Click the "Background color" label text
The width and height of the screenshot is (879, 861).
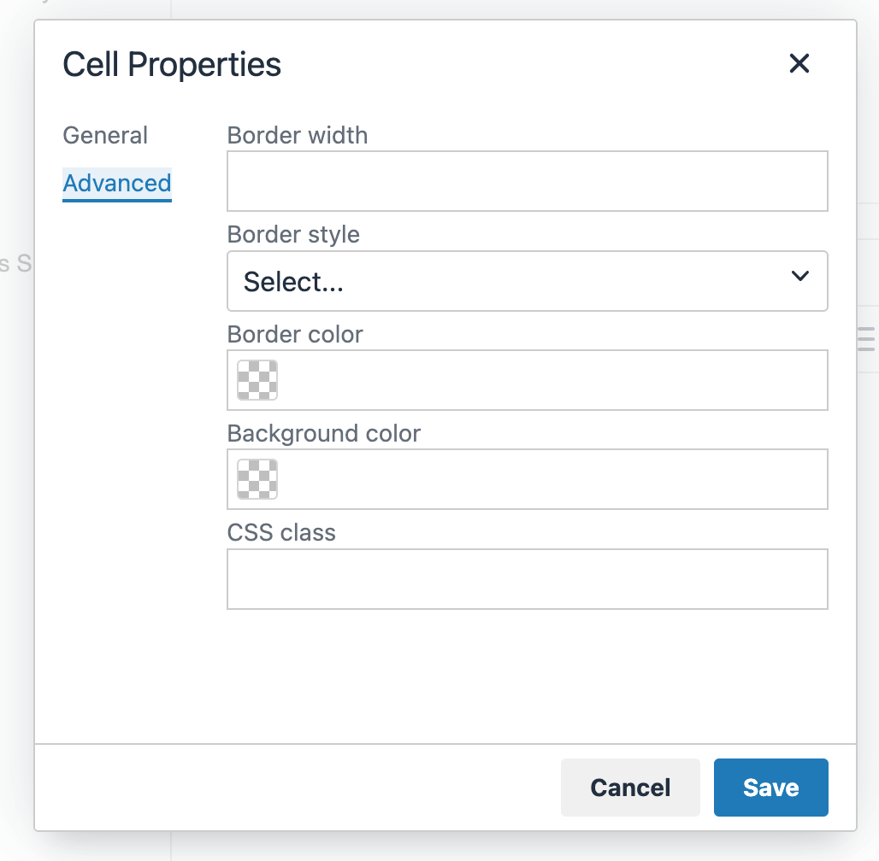point(324,433)
